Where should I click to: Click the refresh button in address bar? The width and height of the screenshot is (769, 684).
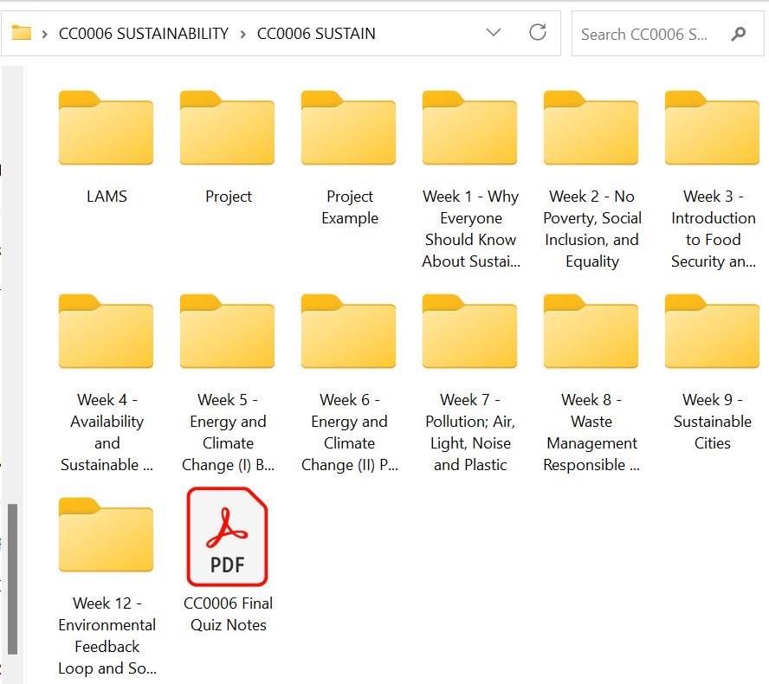[538, 33]
